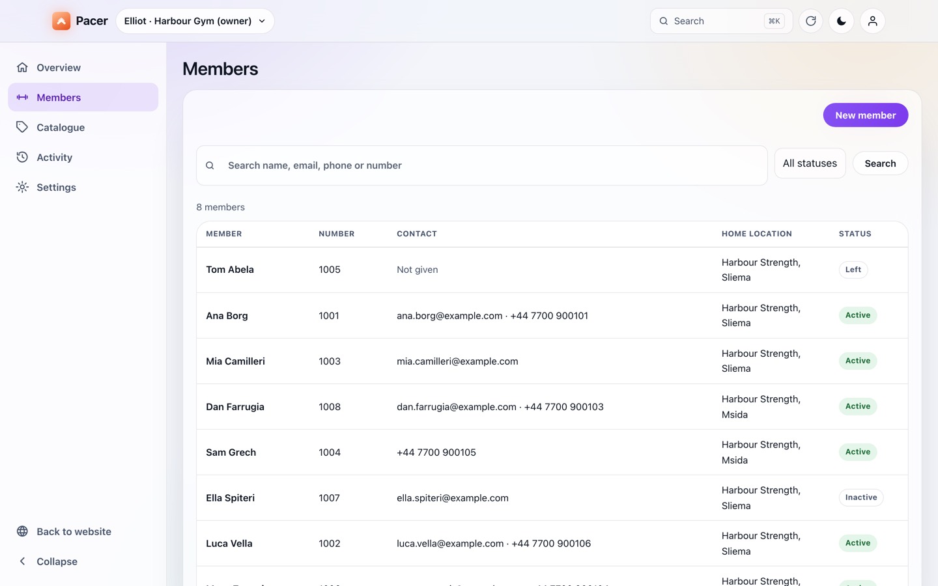This screenshot has width=938, height=586.
Task: Open Settings in sidebar
Action: [x=83, y=187]
